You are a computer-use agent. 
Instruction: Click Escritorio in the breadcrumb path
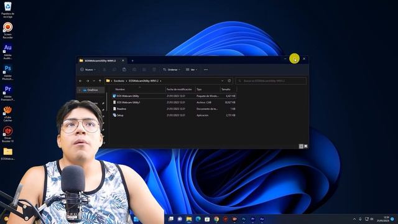[119, 81]
